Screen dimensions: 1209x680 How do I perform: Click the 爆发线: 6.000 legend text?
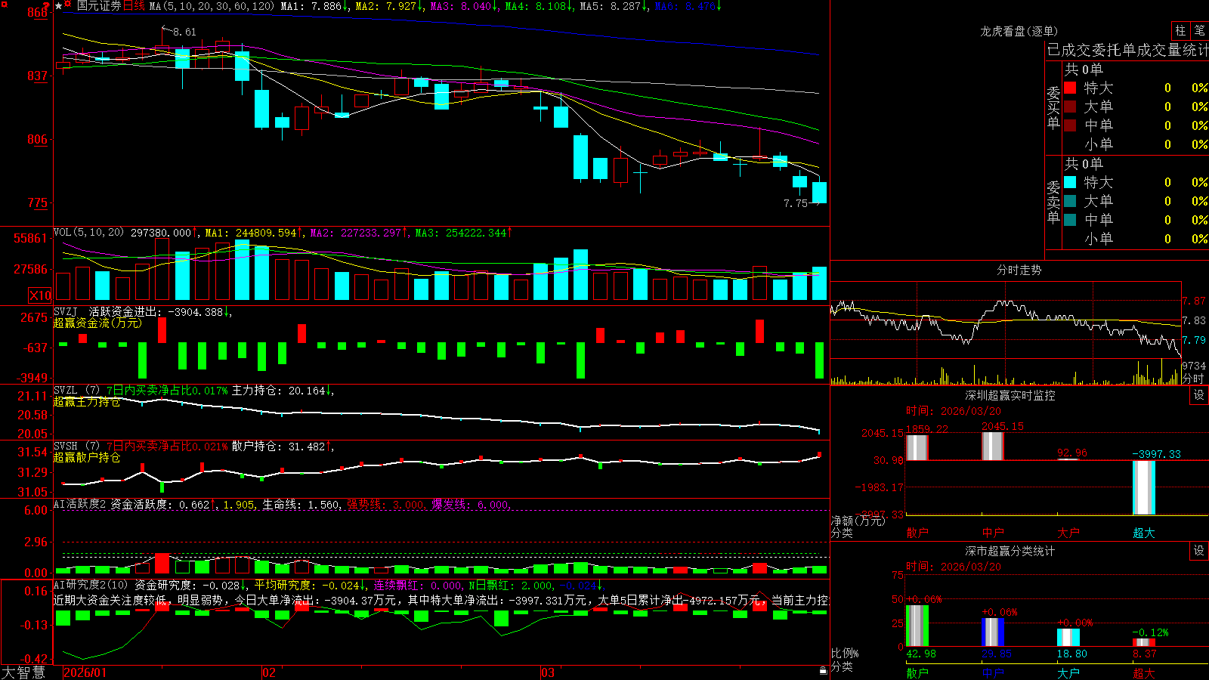tap(470, 504)
